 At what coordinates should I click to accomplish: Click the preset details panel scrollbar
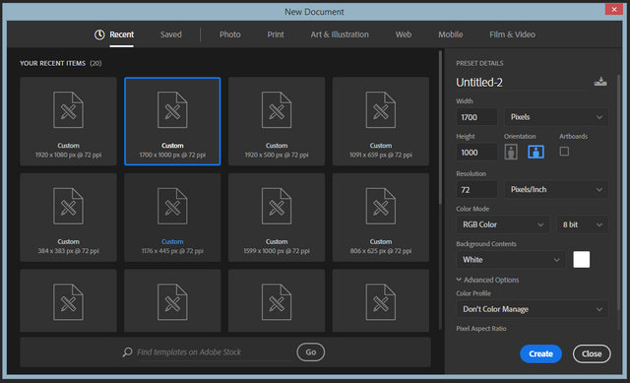pos(619,193)
